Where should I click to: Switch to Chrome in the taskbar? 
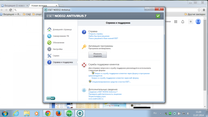pos(48,113)
